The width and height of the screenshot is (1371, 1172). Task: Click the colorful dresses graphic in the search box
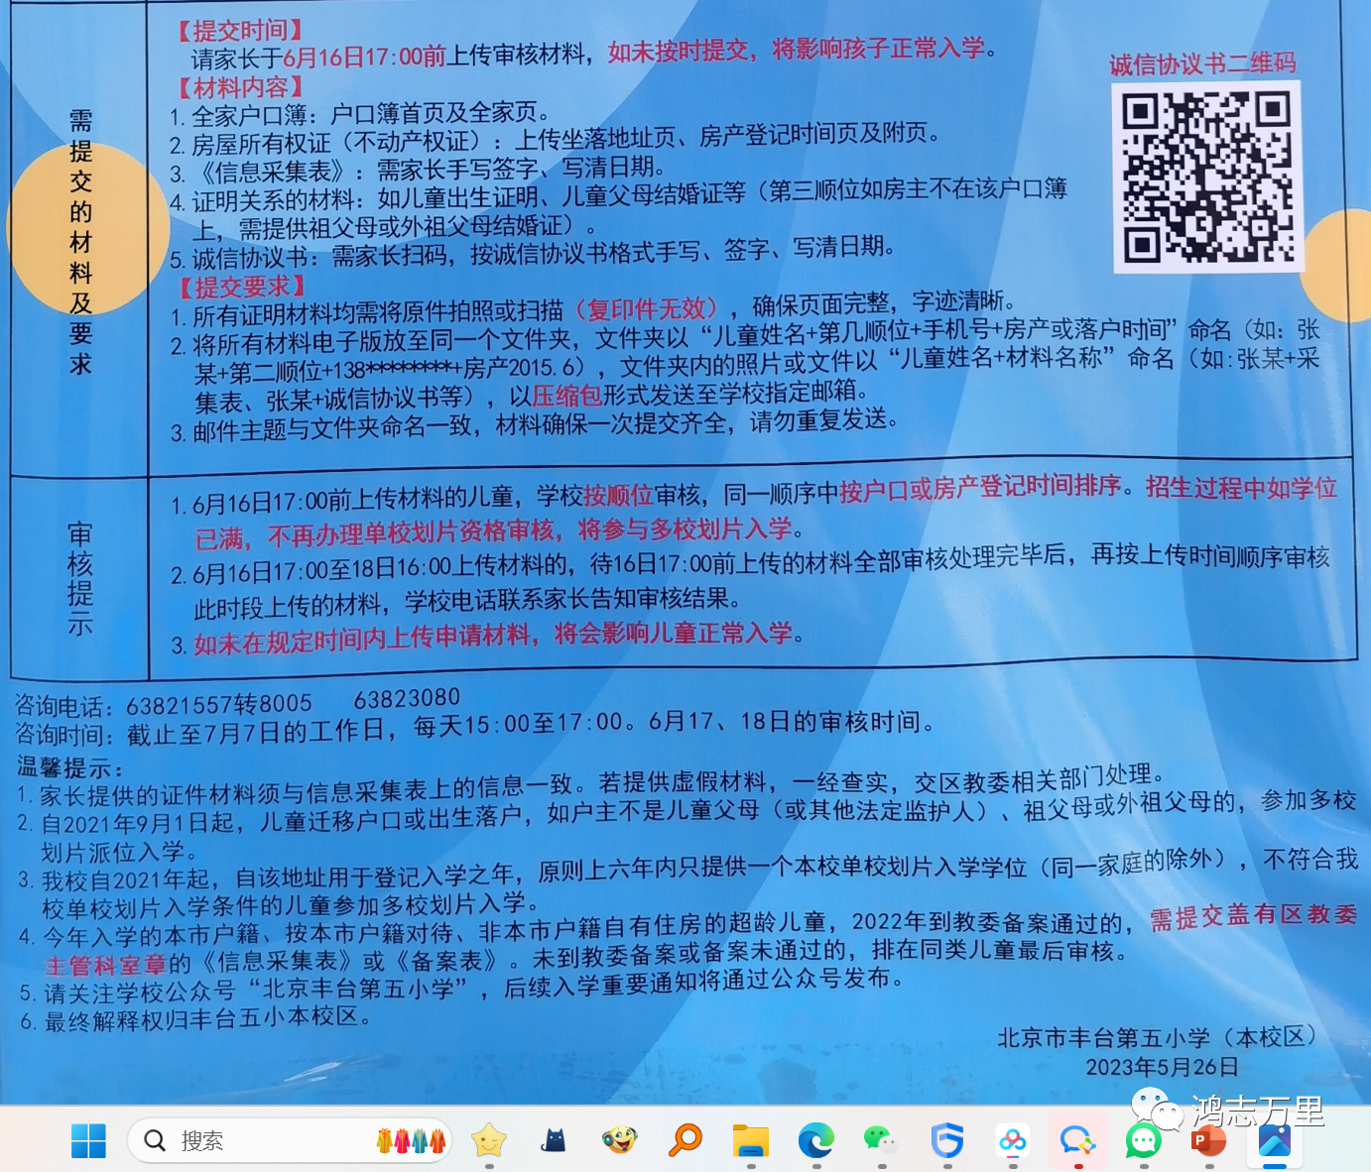[x=411, y=1141]
